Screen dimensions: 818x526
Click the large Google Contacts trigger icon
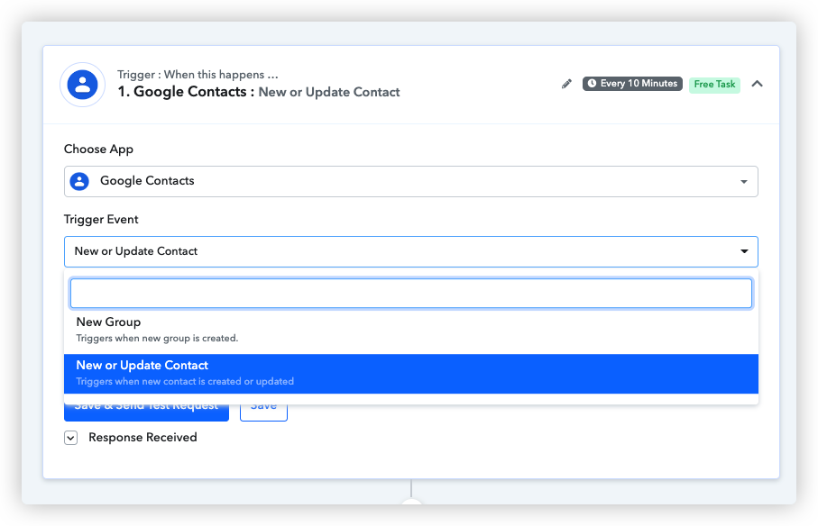click(82, 85)
